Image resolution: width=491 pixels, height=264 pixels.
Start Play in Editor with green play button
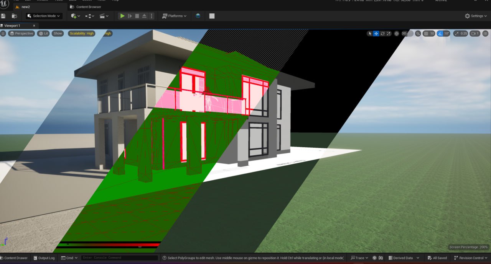tap(122, 16)
